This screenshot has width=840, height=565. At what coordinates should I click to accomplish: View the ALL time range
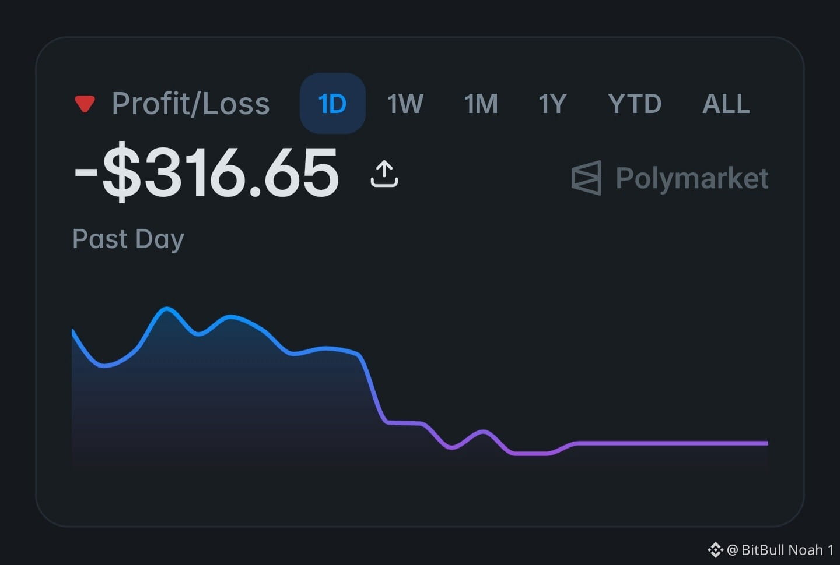click(726, 104)
